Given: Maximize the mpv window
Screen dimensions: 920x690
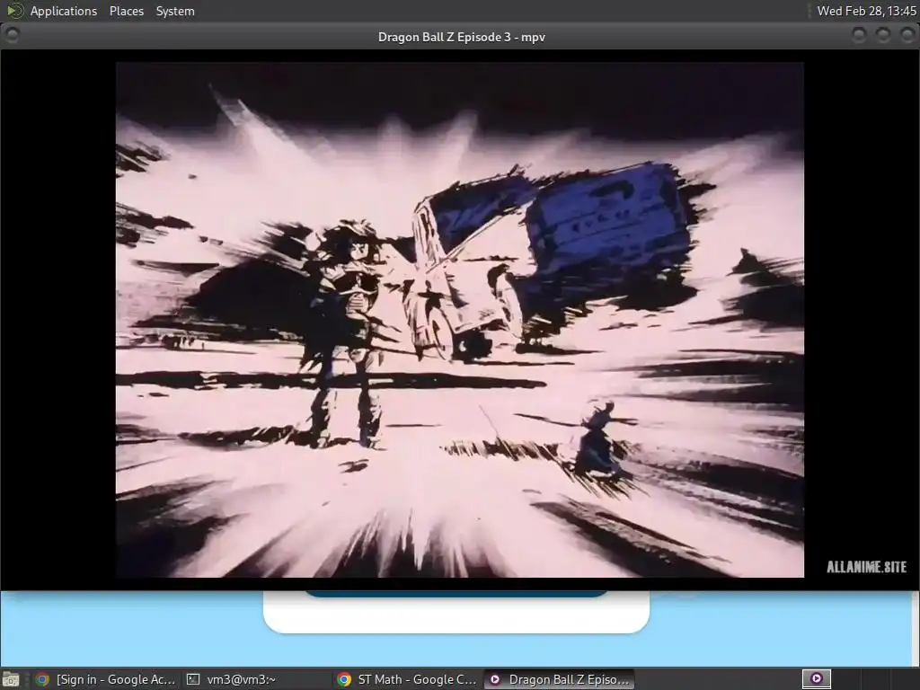Looking at the screenshot, I should point(883,36).
